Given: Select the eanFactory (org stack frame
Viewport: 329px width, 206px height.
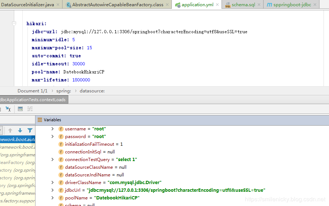Looking at the screenshot, I should click(18, 163).
